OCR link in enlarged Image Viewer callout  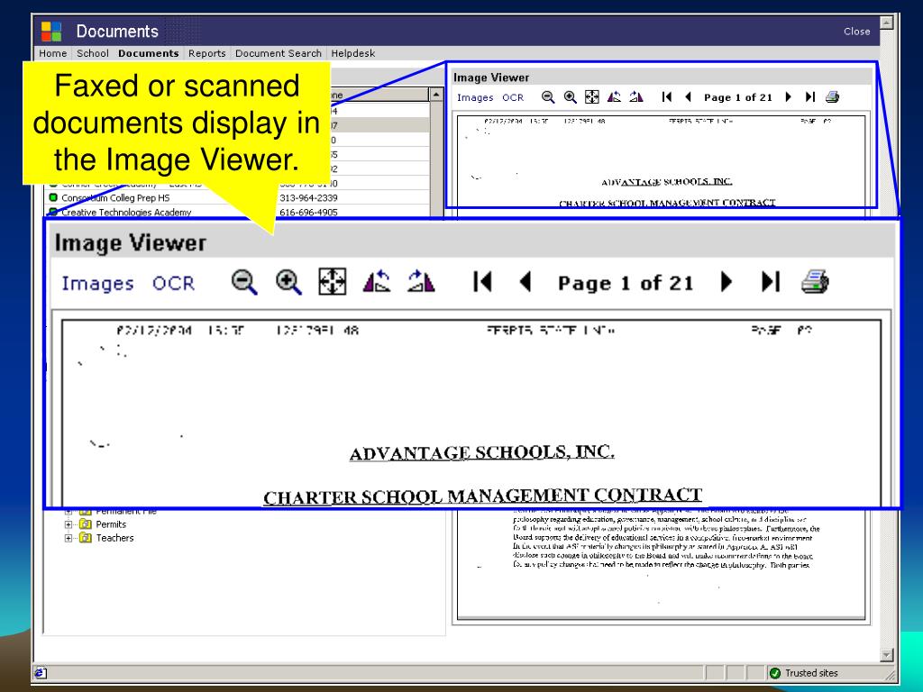pyautogui.click(x=173, y=283)
